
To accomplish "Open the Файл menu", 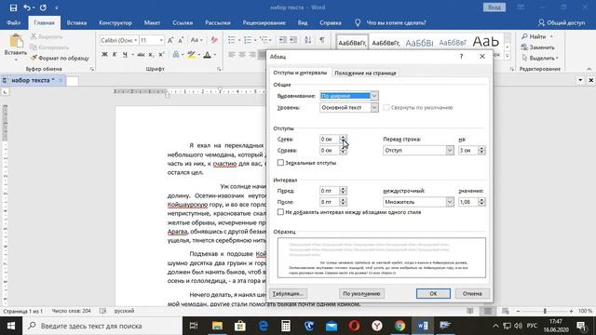I will (x=14, y=22).
